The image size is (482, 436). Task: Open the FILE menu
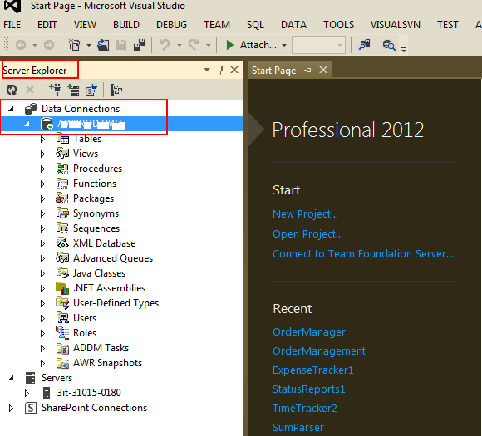(x=12, y=25)
